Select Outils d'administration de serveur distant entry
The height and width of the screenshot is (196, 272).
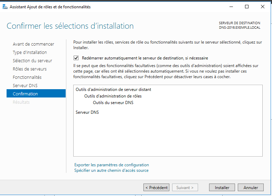[113, 90]
